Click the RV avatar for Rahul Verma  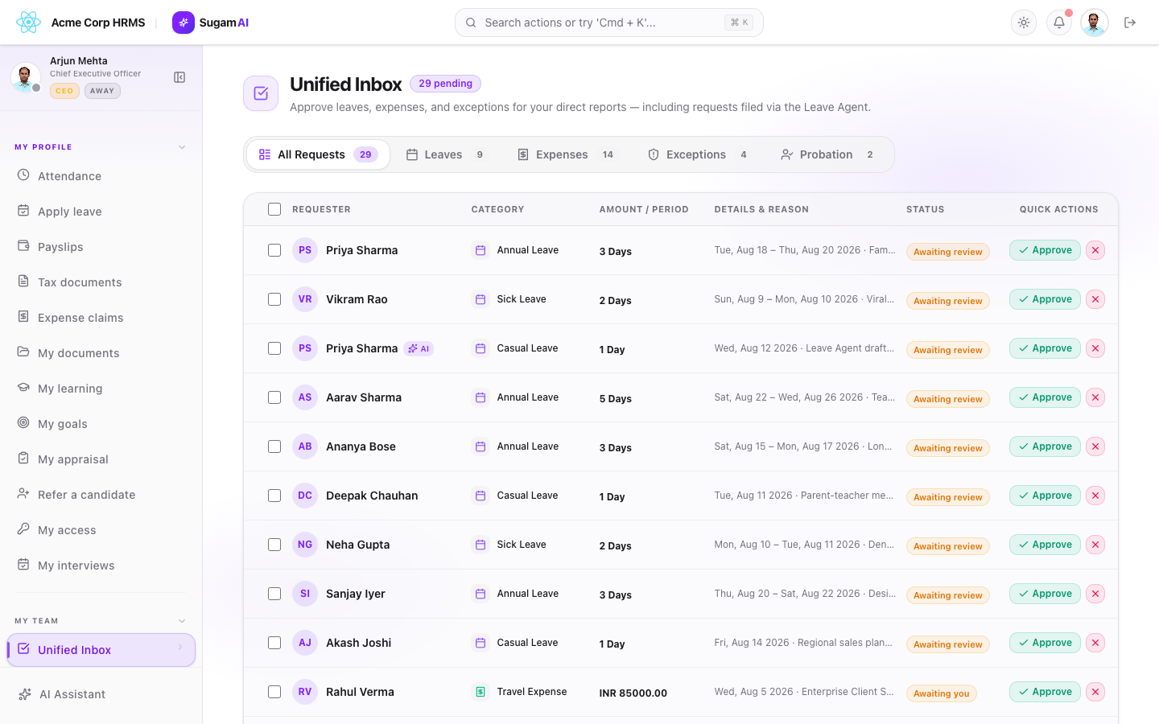[305, 692]
